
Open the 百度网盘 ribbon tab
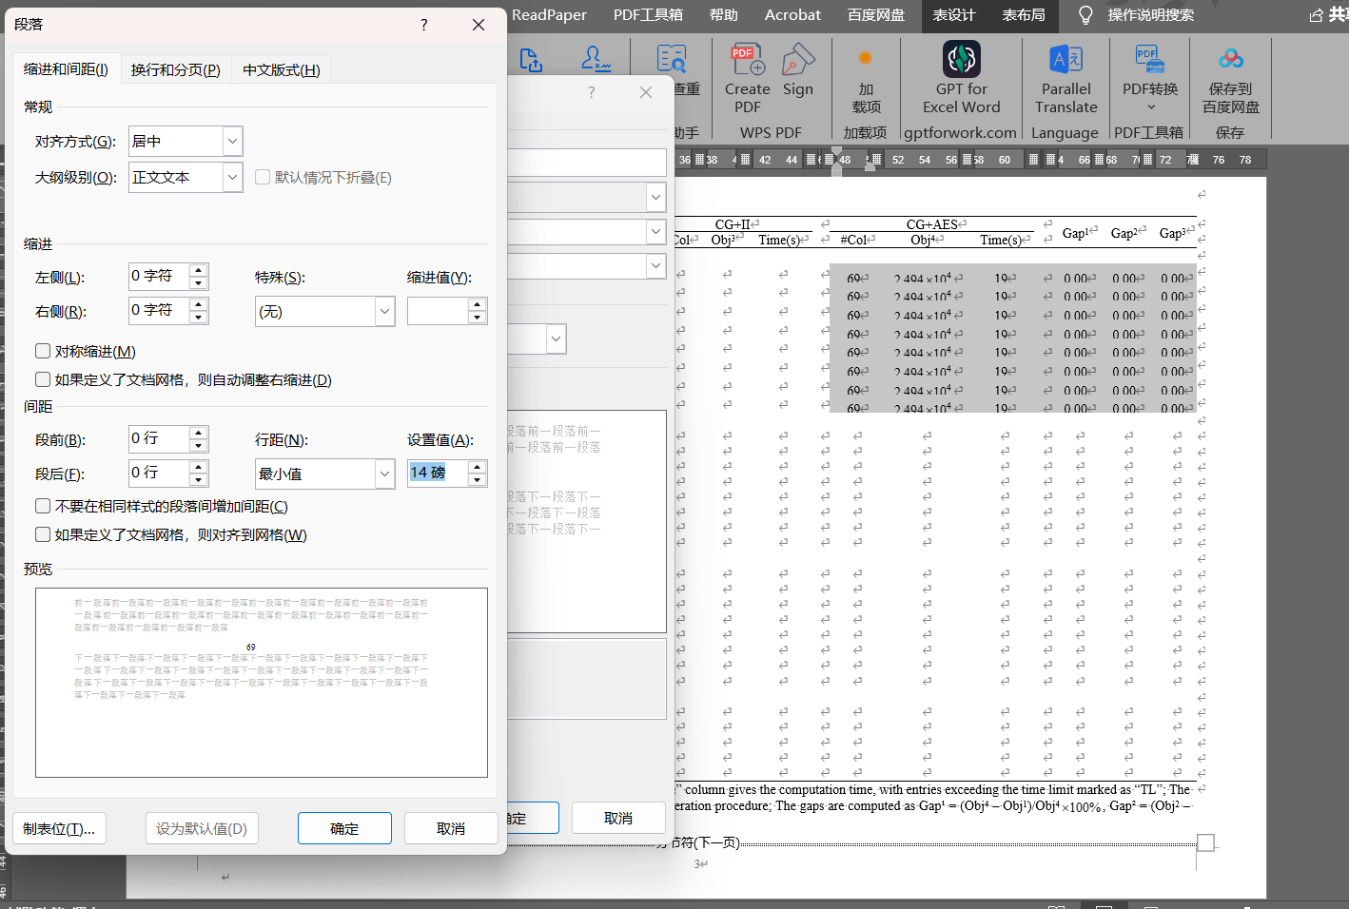(x=876, y=14)
